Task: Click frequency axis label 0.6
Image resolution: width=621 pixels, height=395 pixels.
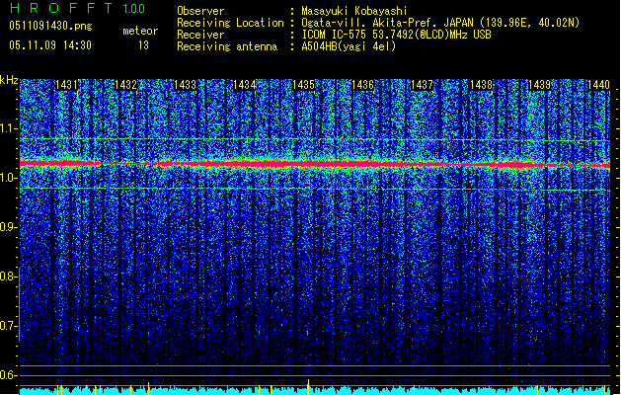Action: [8, 375]
